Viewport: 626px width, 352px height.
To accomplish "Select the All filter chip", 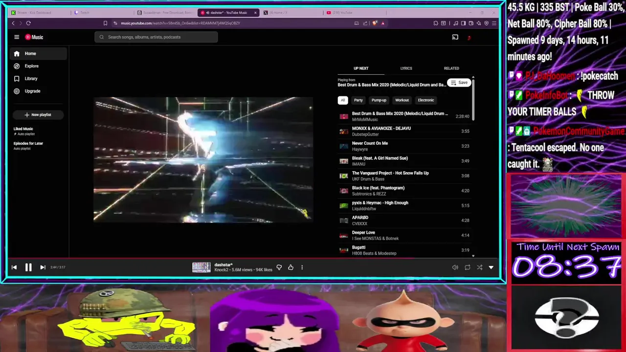I will (x=343, y=100).
